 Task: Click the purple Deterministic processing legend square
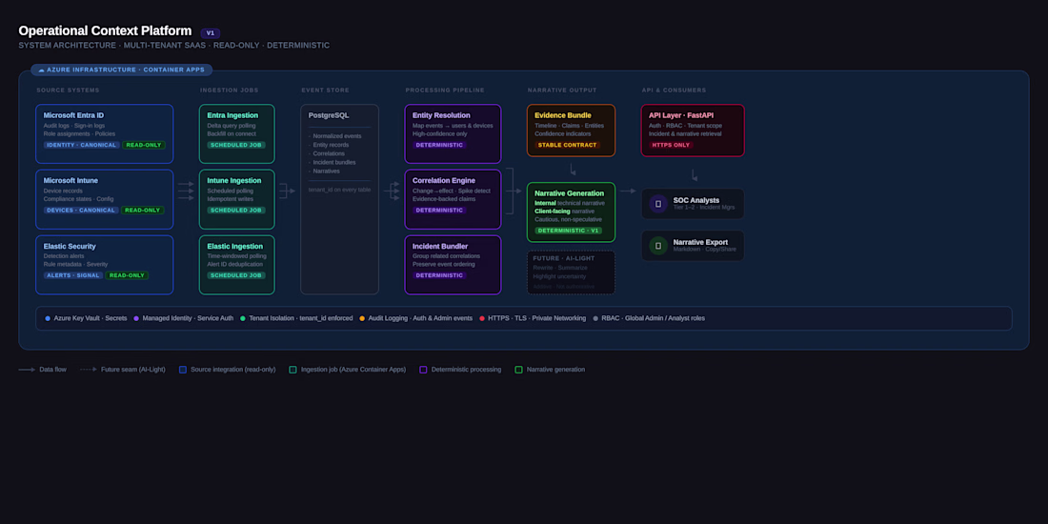coord(423,370)
